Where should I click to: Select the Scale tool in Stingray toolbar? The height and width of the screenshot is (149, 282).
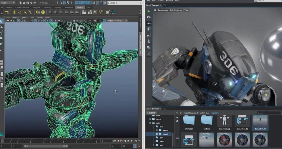149,35
